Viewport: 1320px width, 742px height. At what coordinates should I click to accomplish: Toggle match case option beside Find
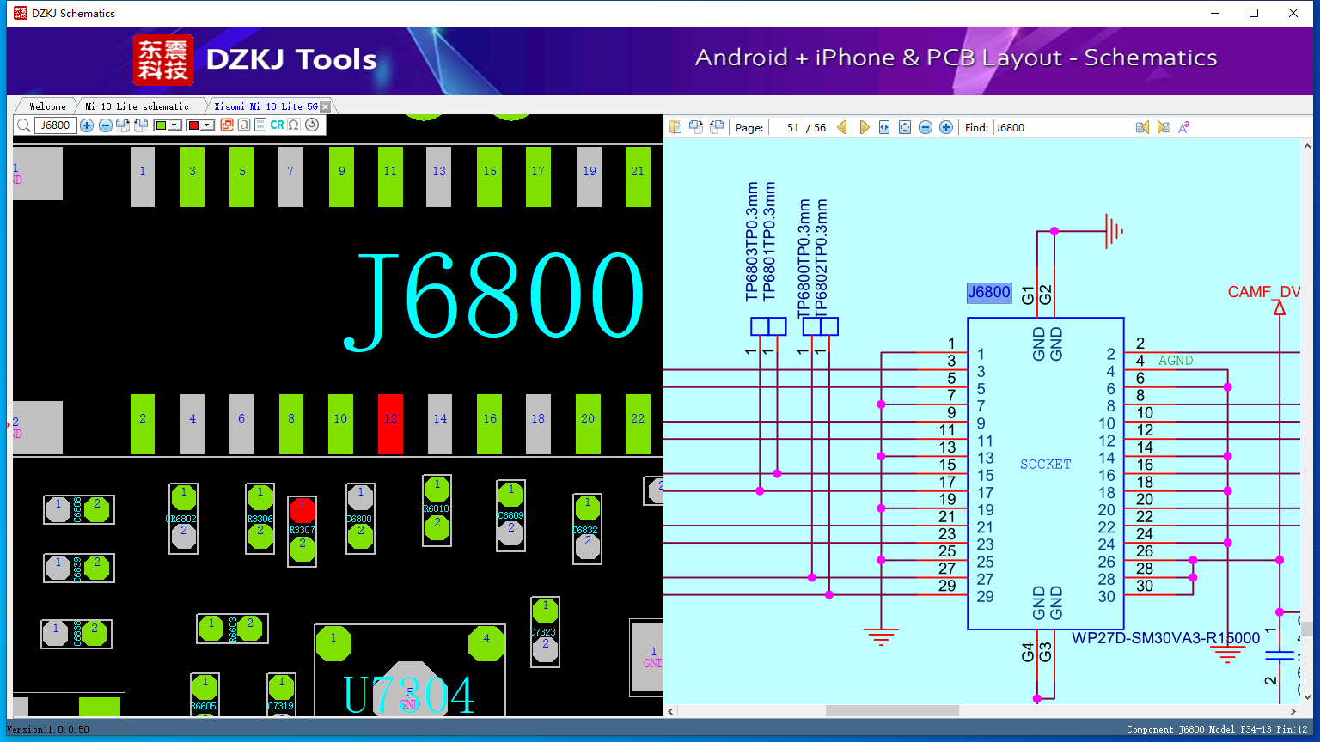click(1184, 127)
